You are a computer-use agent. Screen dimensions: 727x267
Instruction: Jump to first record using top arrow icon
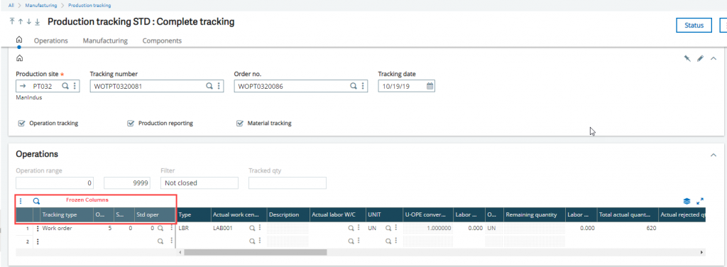12,22
